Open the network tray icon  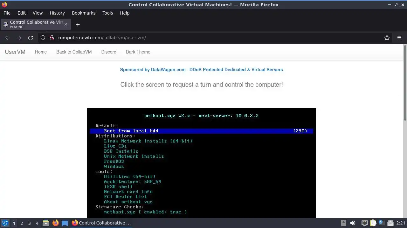364,223
